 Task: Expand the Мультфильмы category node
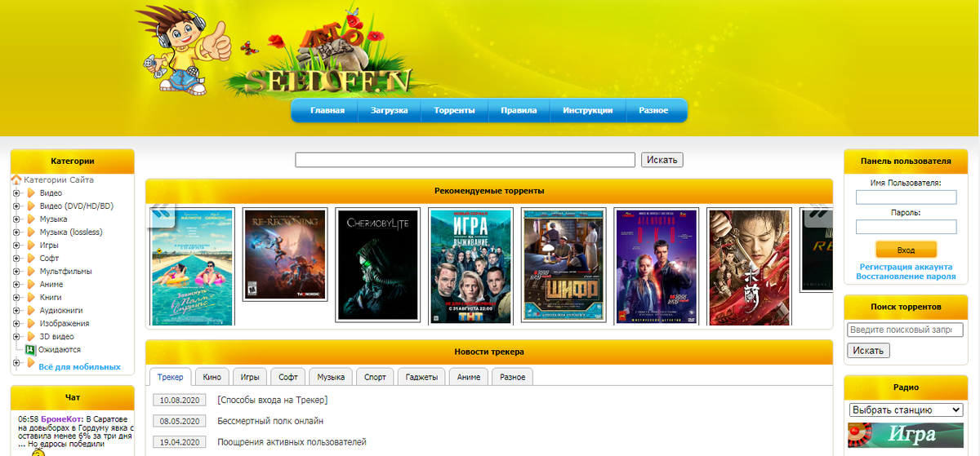[16, 272]
